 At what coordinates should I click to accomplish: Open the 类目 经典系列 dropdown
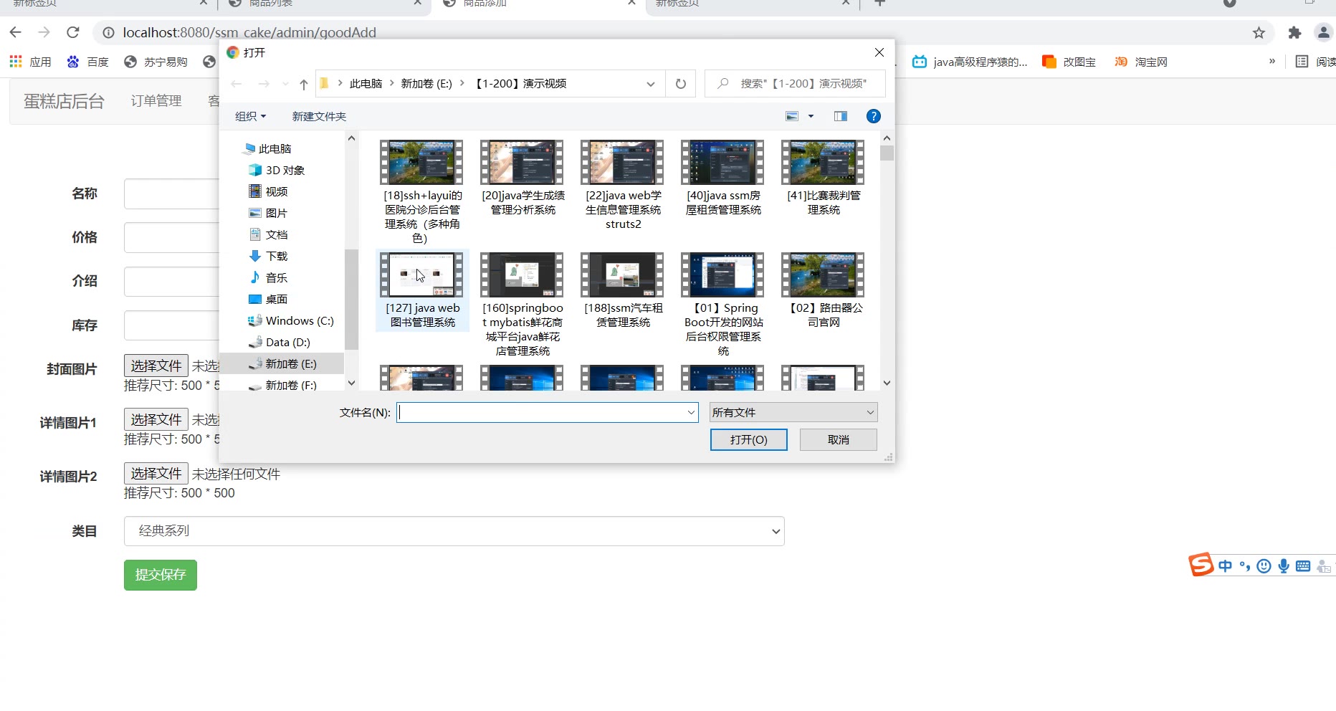click(x=454, y=531)
